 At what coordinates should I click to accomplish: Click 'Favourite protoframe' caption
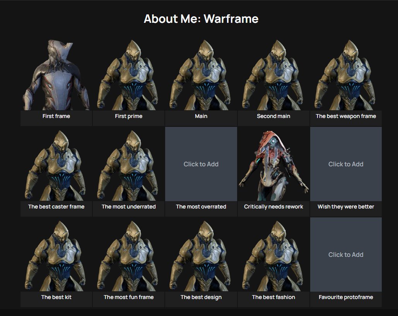pos(346,297)
